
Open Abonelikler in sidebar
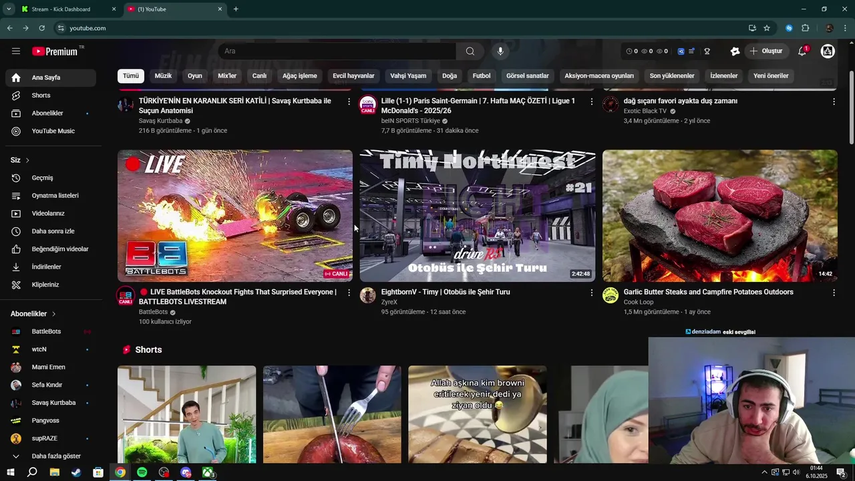pyautogui.click(x=51, y=113)
